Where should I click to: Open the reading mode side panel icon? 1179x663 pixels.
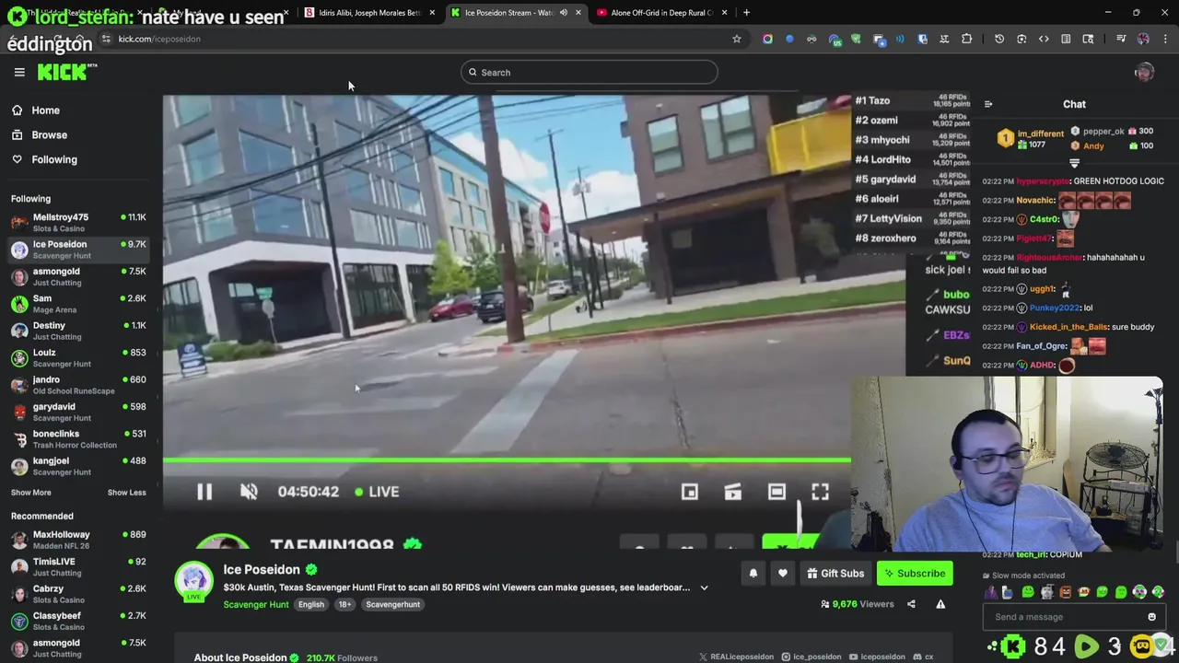(x=1066, y=39)
